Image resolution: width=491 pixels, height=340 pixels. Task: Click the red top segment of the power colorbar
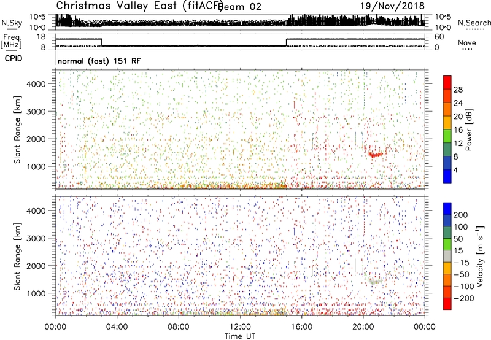pyautogui.click(x=447, y=83)
